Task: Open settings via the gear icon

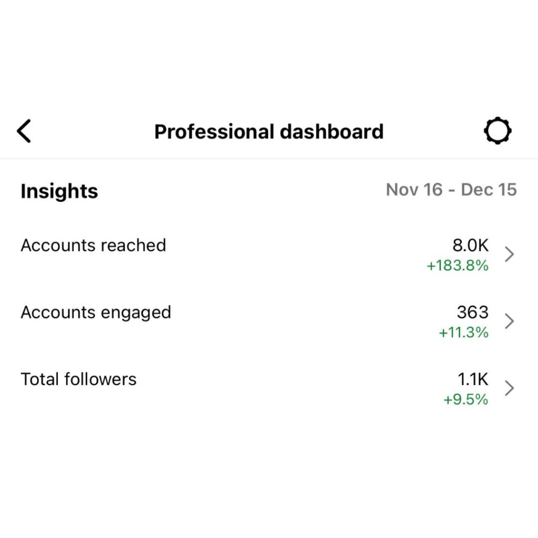Action: pos(497,131)
